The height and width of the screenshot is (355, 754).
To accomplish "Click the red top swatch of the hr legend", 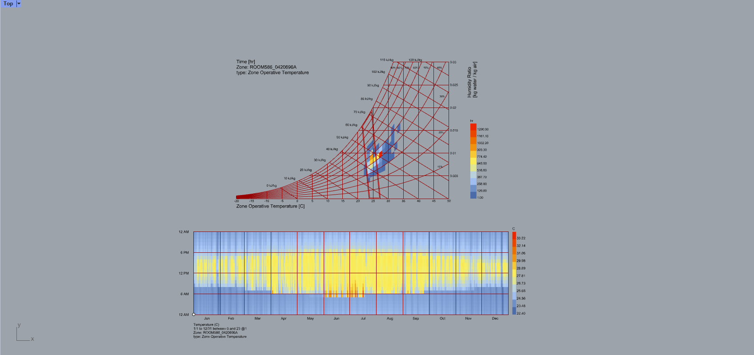I will [x=473, y=127].
